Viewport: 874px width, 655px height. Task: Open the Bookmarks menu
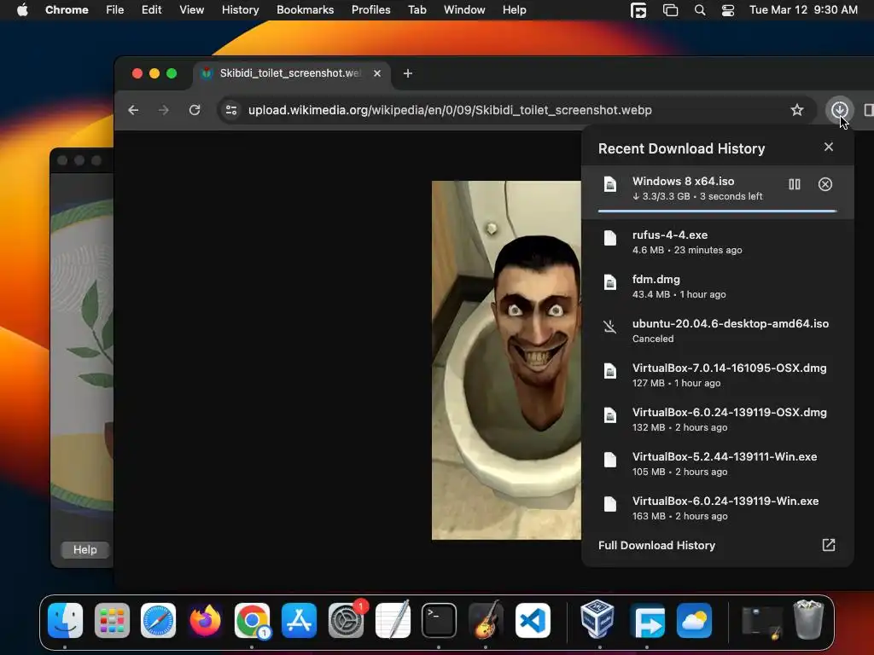305,10
